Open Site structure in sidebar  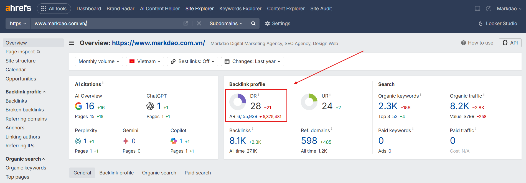click(x=21, y=61)
